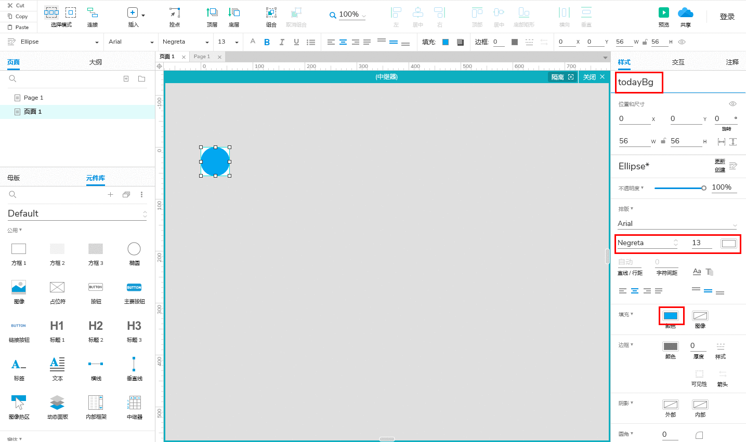Bring widget to top layer
This screenshot has width=746, height=442.
point(212,17)
